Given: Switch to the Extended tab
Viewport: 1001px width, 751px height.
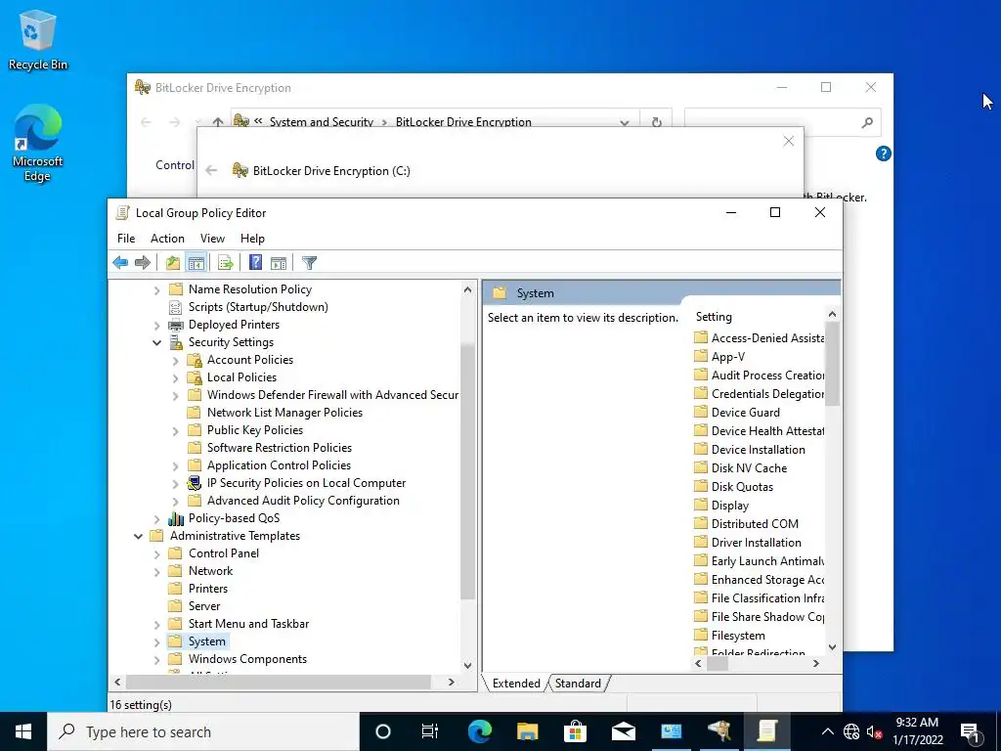Looking at the screenshot, I should click(516, 684).
